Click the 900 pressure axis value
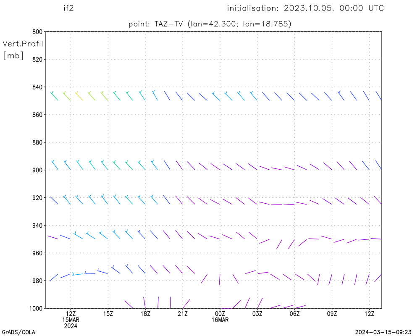 [x=37, y=170]
